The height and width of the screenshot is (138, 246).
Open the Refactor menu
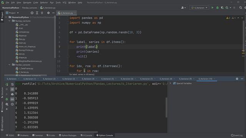point(44,3)
